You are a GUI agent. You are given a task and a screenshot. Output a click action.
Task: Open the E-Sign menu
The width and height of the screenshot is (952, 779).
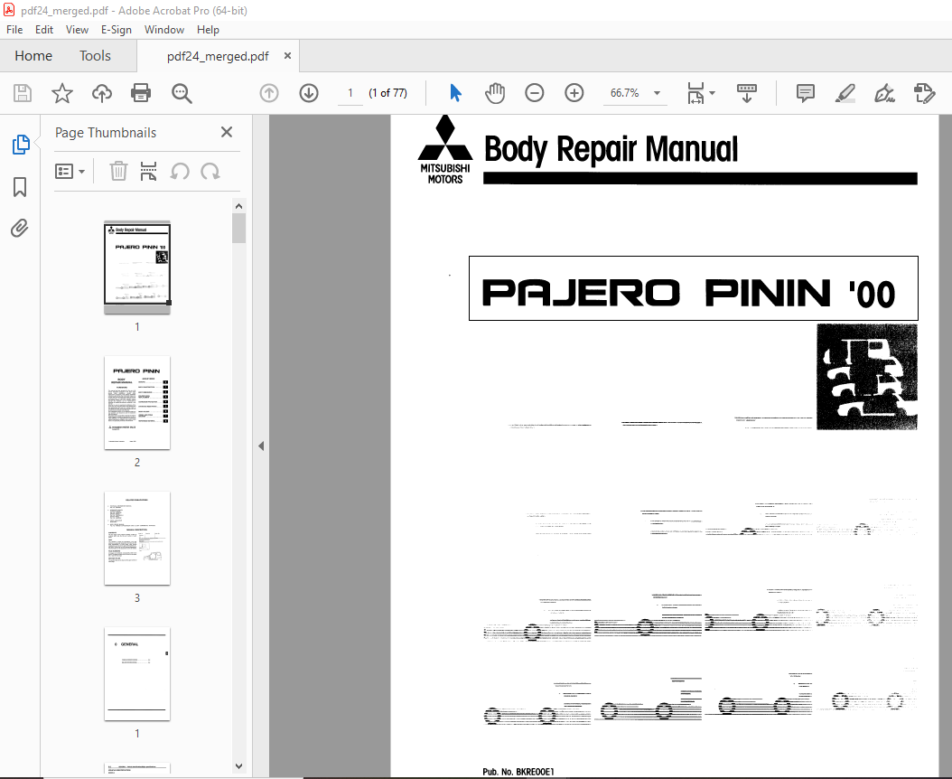click(116, 30)
